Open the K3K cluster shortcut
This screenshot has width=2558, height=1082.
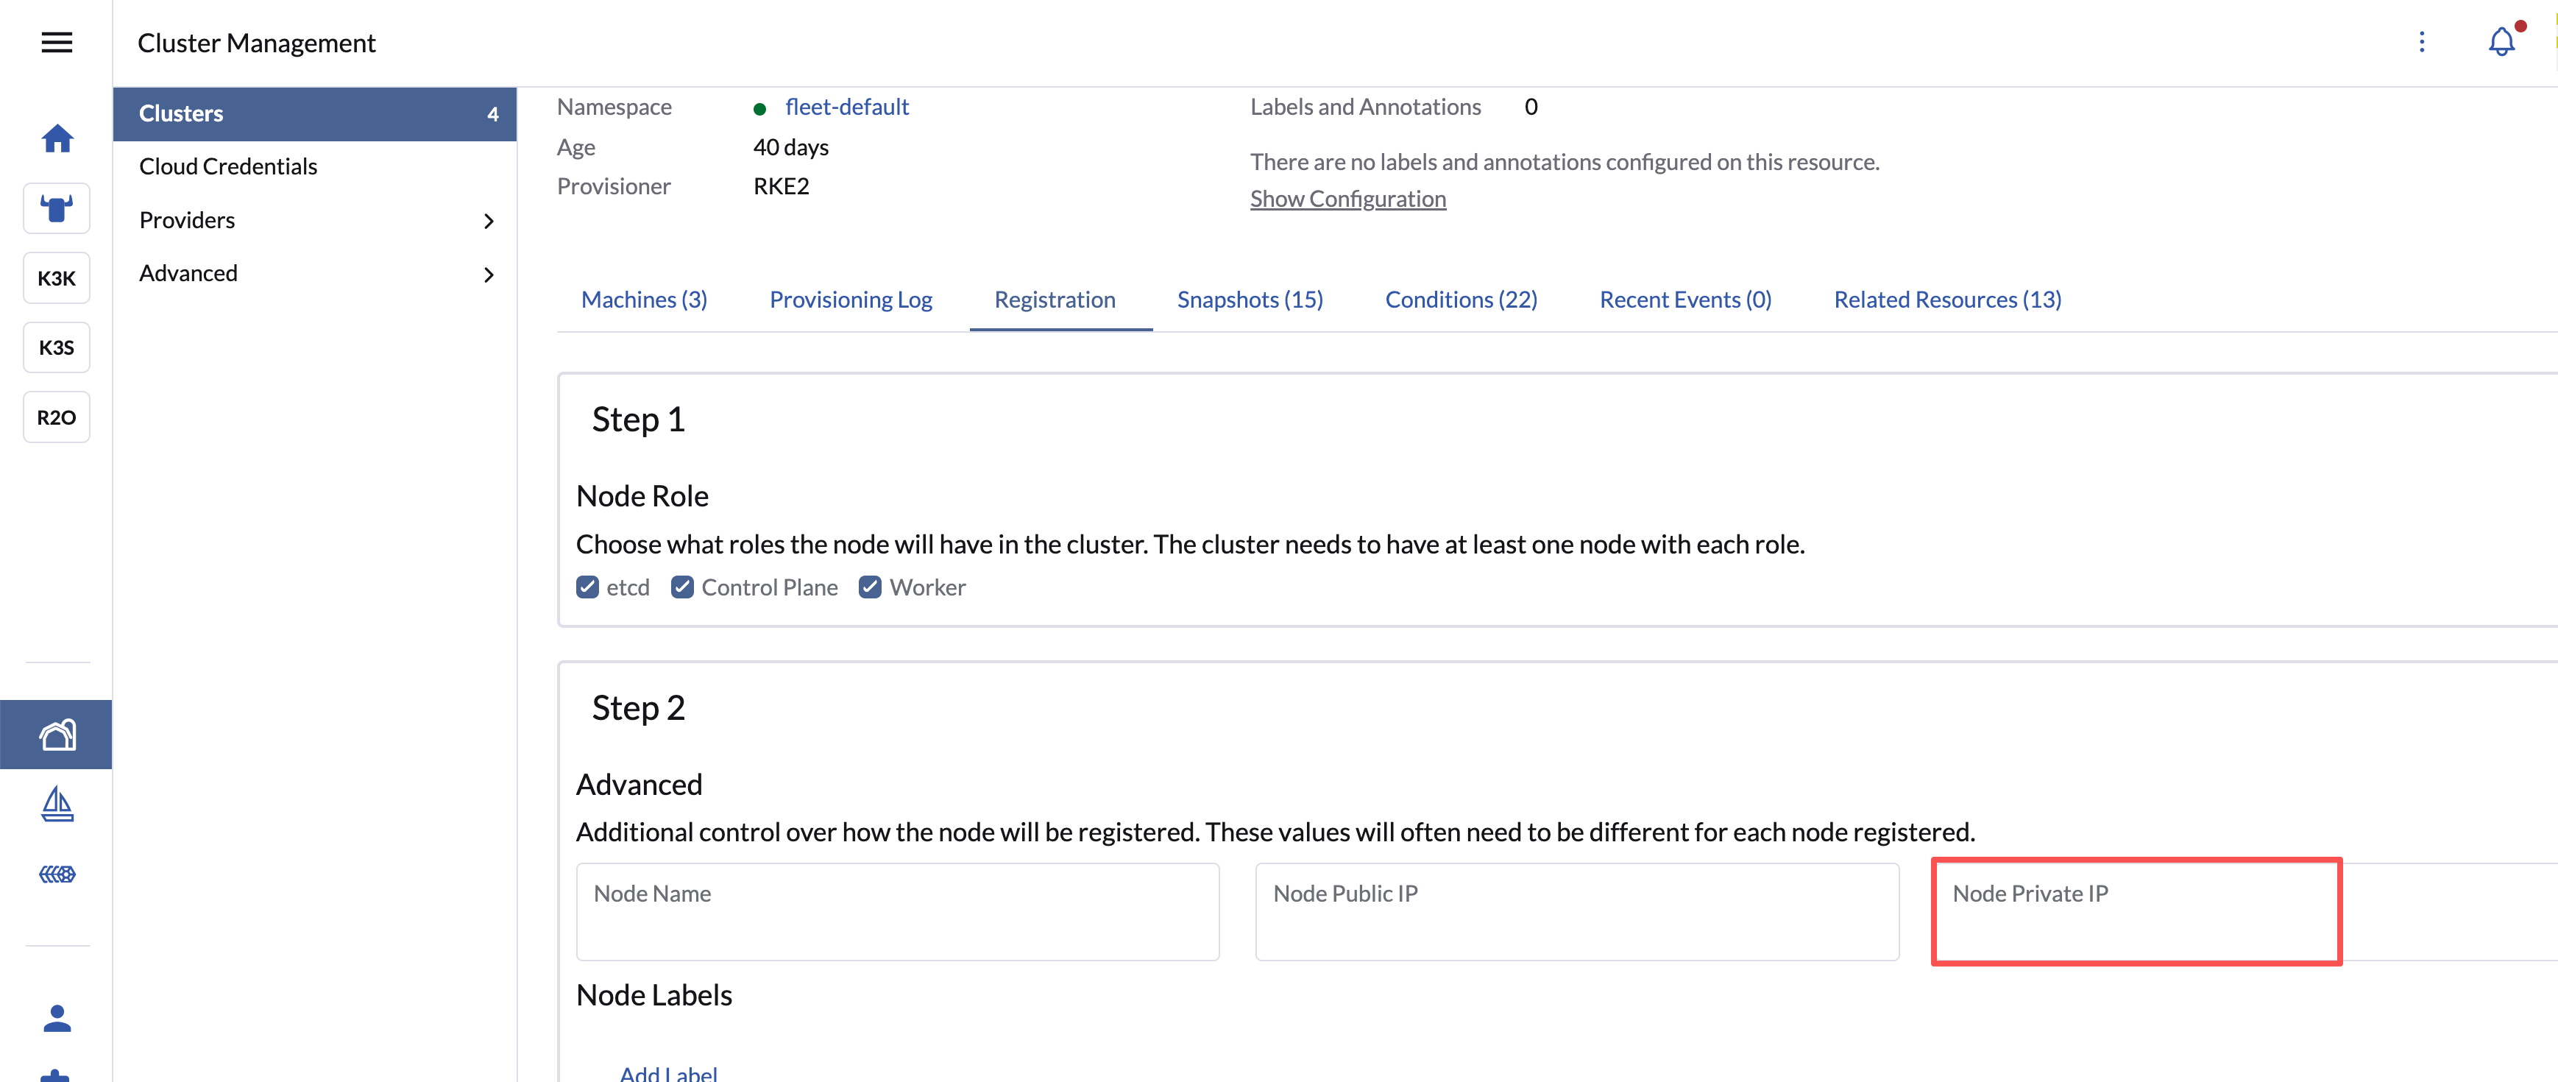click(x=57, y=278)
